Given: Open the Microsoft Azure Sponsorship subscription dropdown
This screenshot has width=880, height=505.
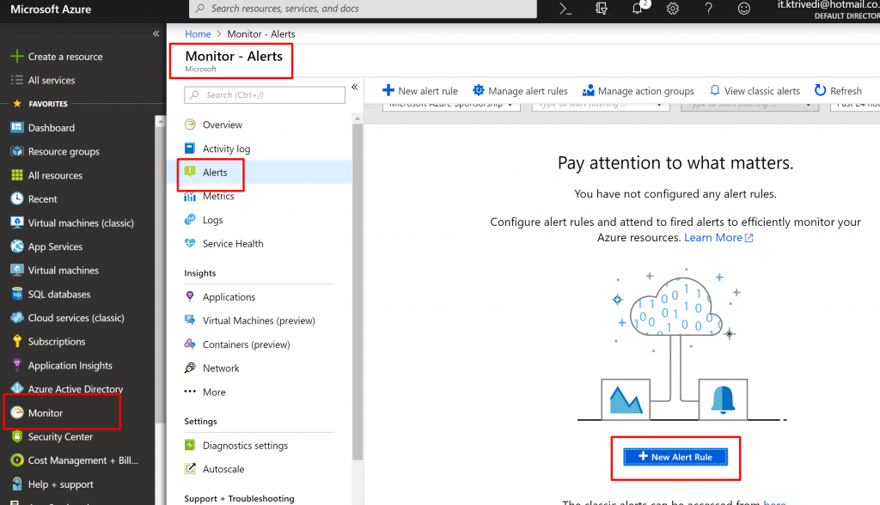Looking at the screenshot, I should [x=451, y=105].
